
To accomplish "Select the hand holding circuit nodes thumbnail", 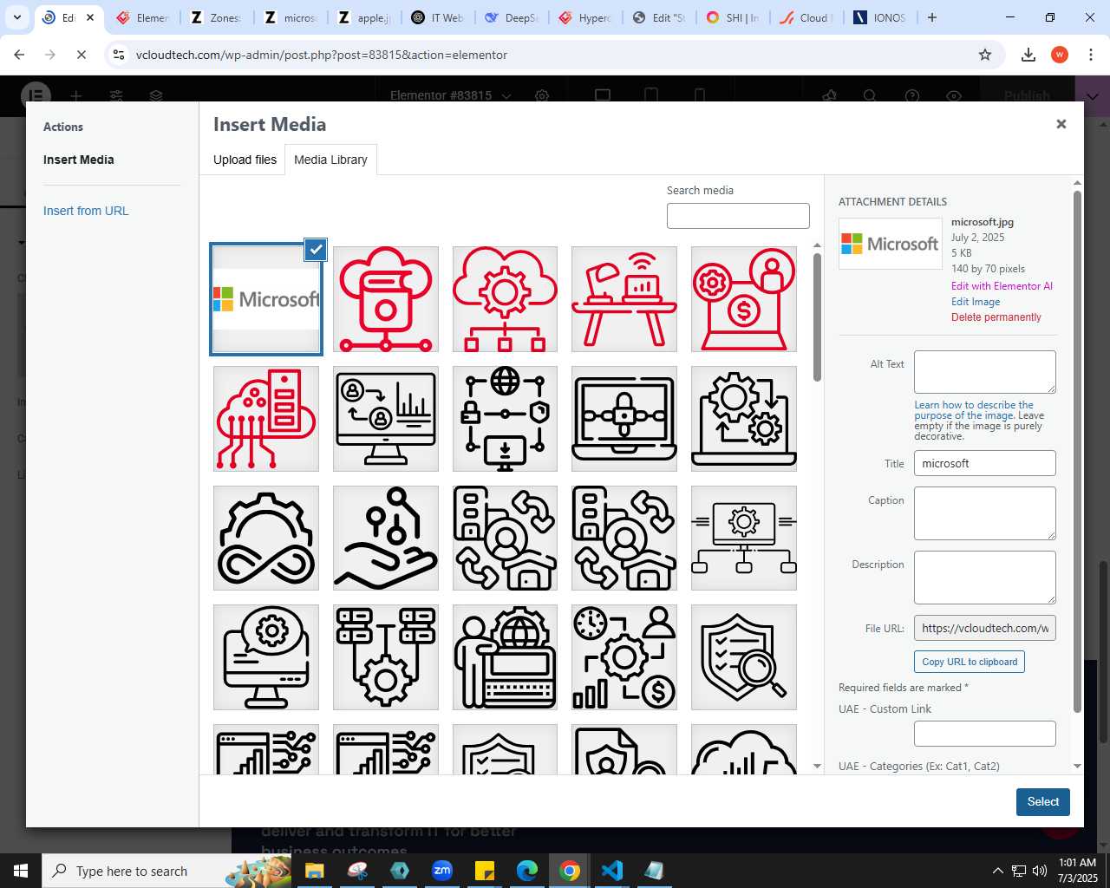I will click(x=386, y=538).
